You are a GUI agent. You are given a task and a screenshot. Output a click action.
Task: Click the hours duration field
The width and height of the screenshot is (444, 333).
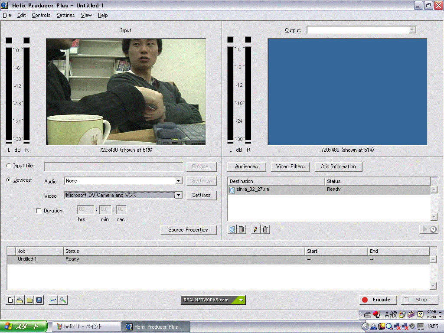(85, 209)
